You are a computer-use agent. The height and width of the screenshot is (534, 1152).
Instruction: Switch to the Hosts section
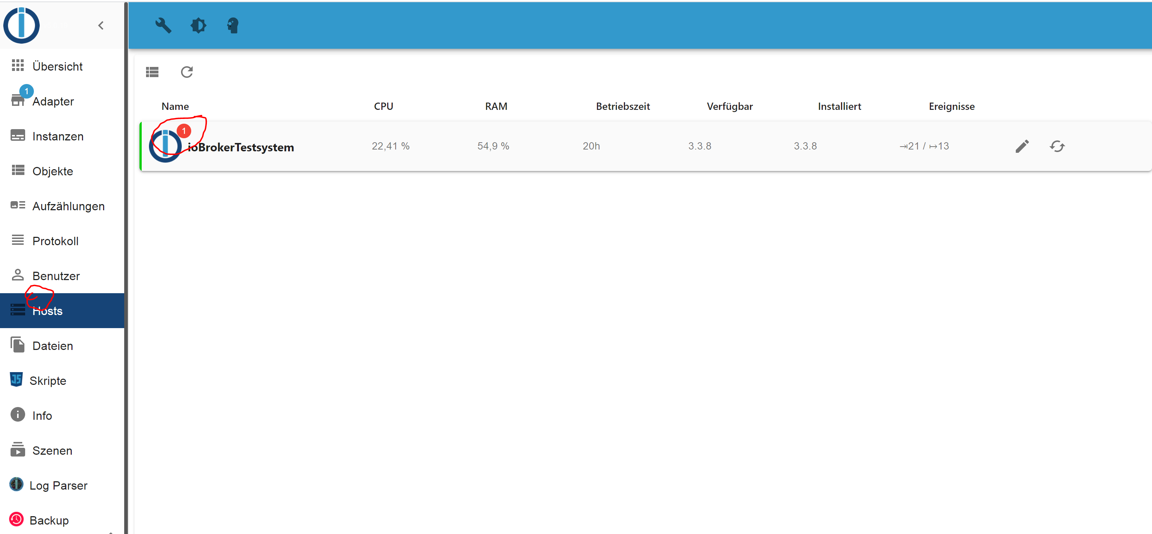pyautogui.click(x=47, y=310)
